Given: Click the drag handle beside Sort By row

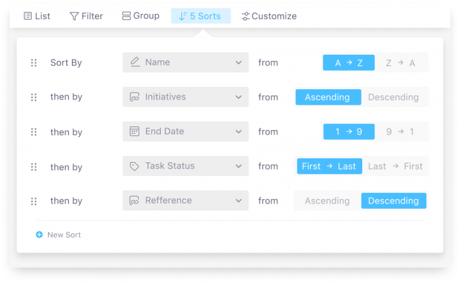Looking at the screenshot, I should 34,63.
